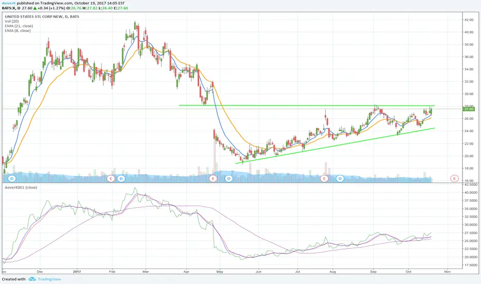The width and height of the screenshot is (481, 284).
Task: Click the AoverK001 (close) indicator label
Action: [21, 187]
